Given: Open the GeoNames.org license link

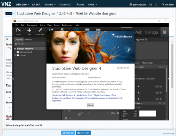Looking at the screenshot, I should tap(87, 99).
